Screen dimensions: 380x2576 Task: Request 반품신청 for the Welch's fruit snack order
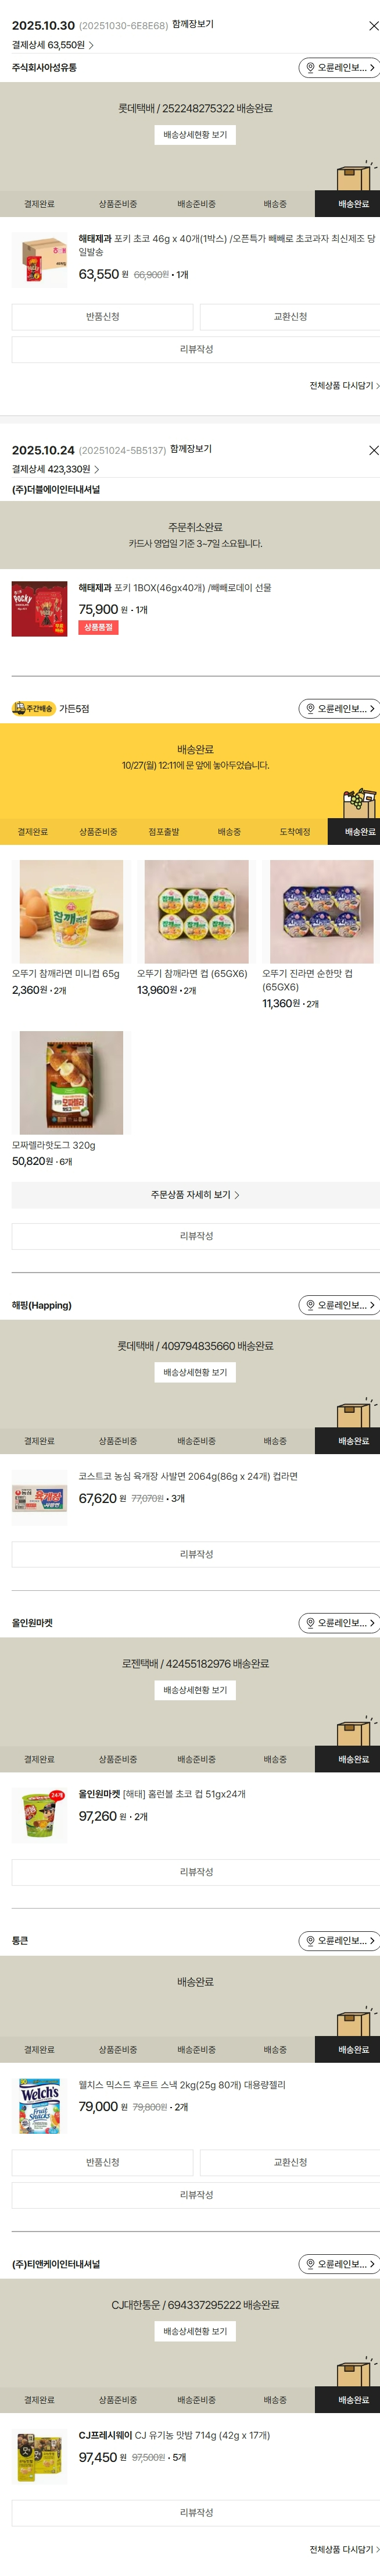pyautogui.click(x=103, y=2162)
